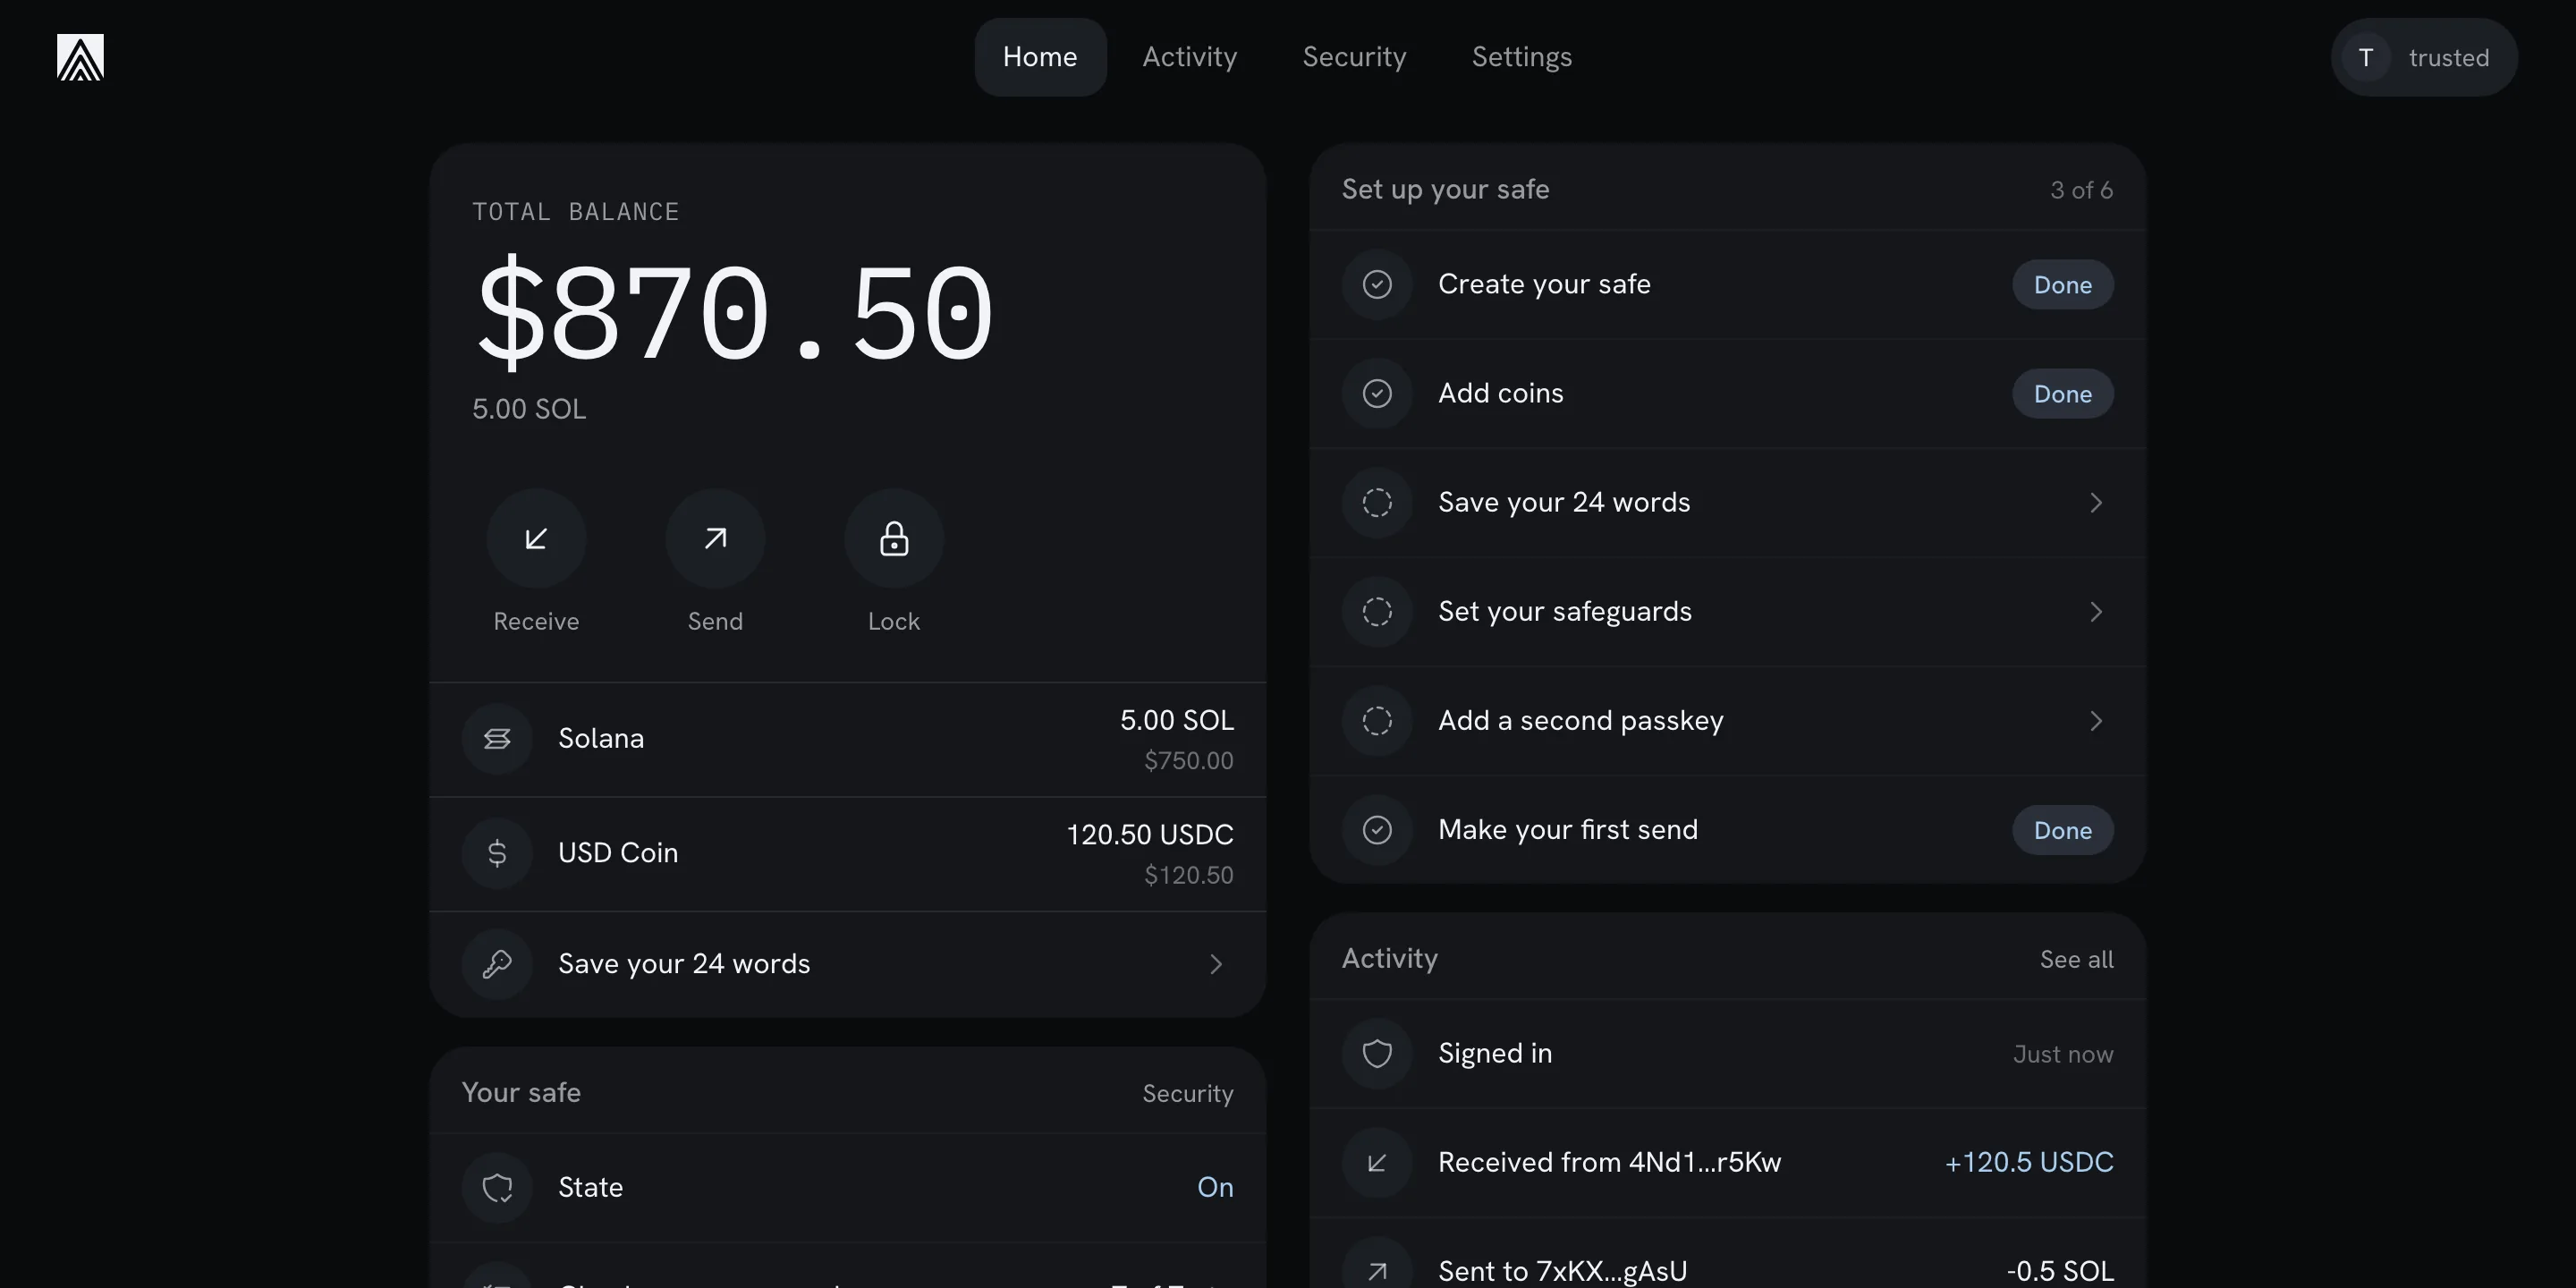Click the Lock padlock icon

894,538
